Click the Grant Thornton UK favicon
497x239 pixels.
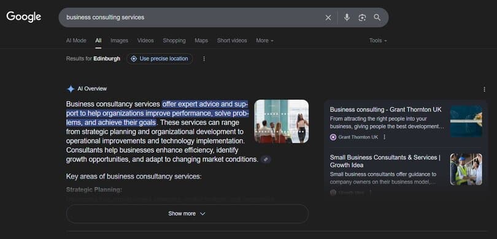333,137
